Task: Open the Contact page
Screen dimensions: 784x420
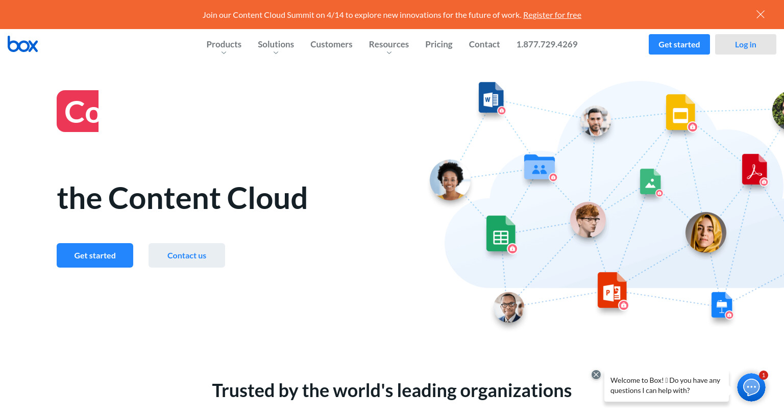Action: coord(484,44)
